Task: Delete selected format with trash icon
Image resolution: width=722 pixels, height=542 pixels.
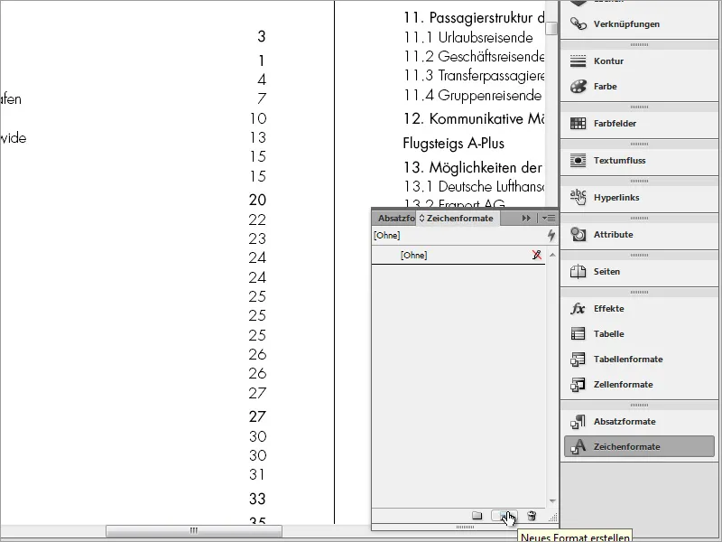Action: 532,515
